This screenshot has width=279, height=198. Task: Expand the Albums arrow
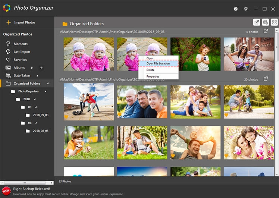click(32, 68)
